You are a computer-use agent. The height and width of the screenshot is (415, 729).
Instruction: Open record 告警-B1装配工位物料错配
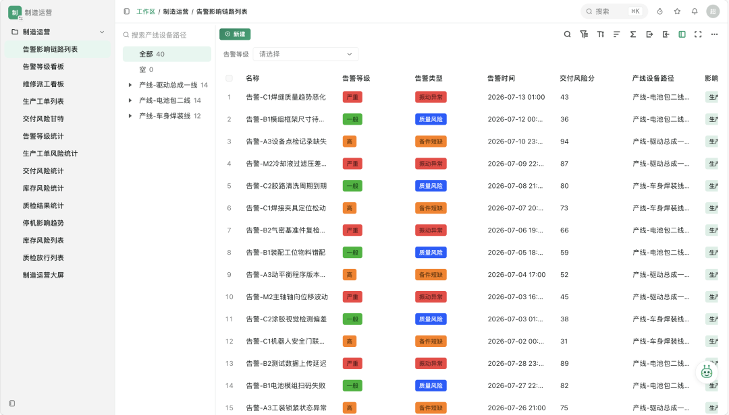pos(286,253)
